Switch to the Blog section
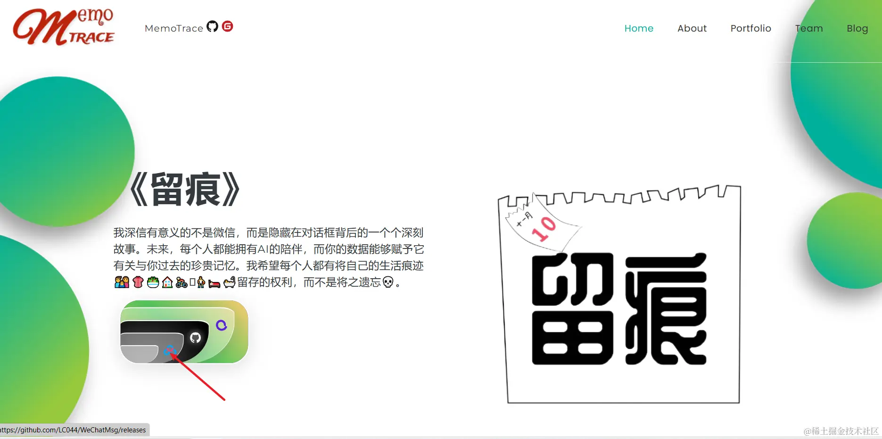 tap(857, 28)
